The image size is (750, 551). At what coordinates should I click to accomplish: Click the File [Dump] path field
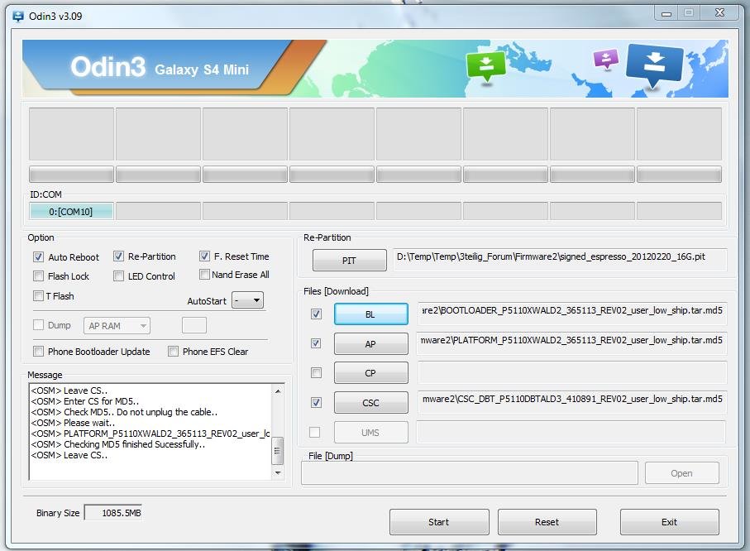pos(469,473)
